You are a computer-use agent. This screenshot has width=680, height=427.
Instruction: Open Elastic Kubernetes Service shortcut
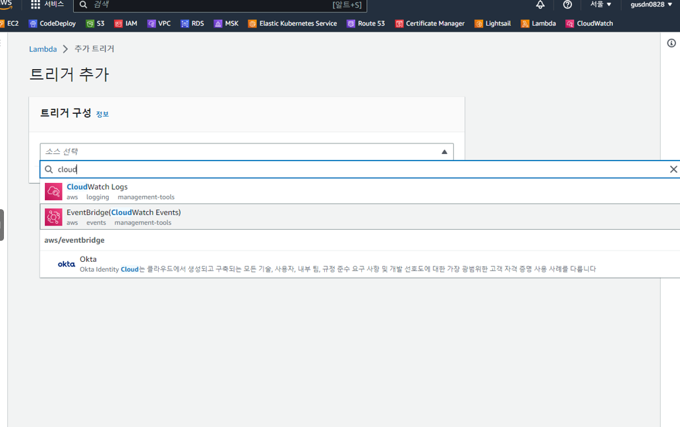tap(293, 24)
